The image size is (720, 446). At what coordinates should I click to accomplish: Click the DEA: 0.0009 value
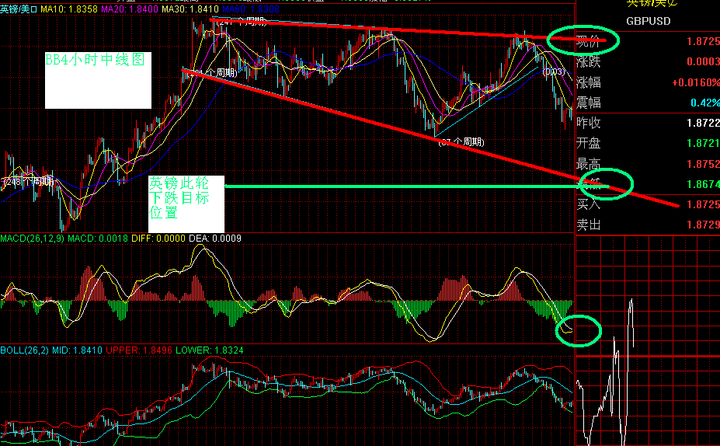[214, 239]
